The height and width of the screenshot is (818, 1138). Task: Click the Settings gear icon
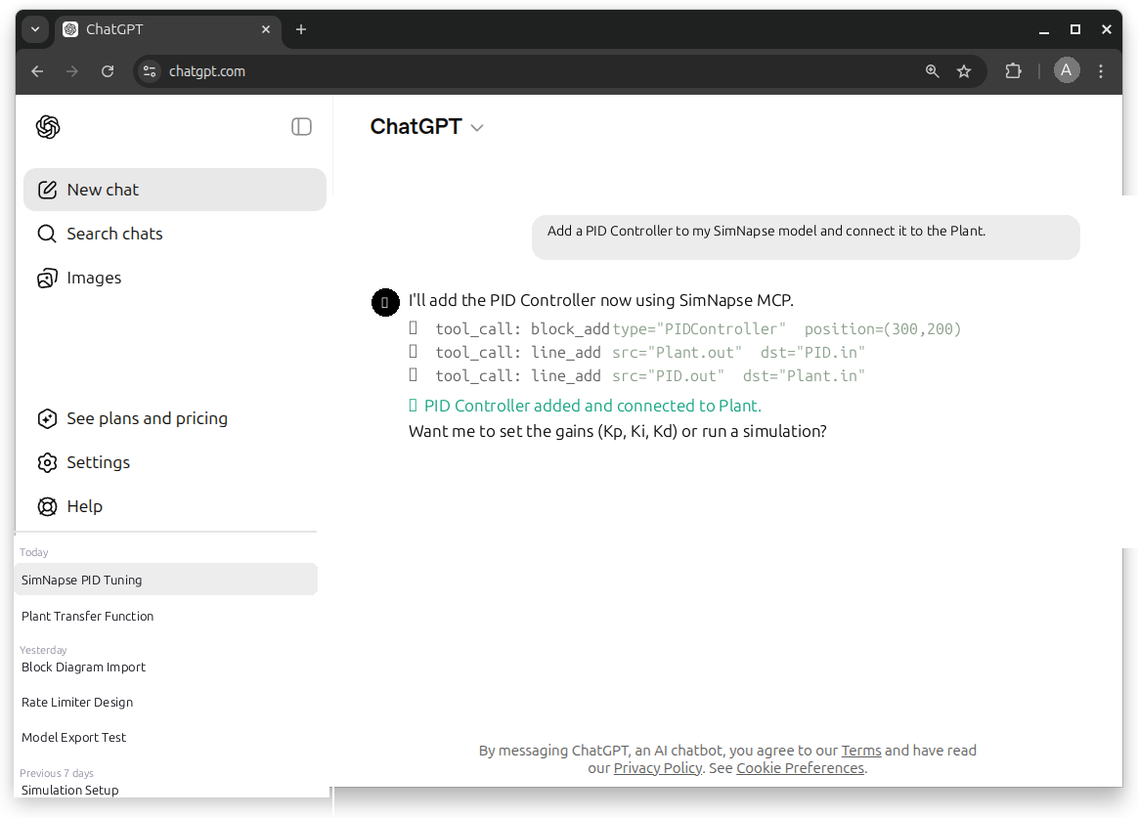[x=47, y=462]
